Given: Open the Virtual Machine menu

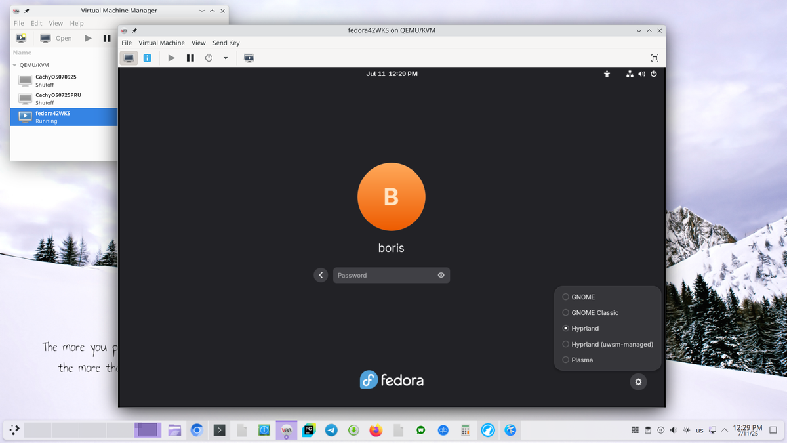Looking at the screenshot, I should [161, 43].
